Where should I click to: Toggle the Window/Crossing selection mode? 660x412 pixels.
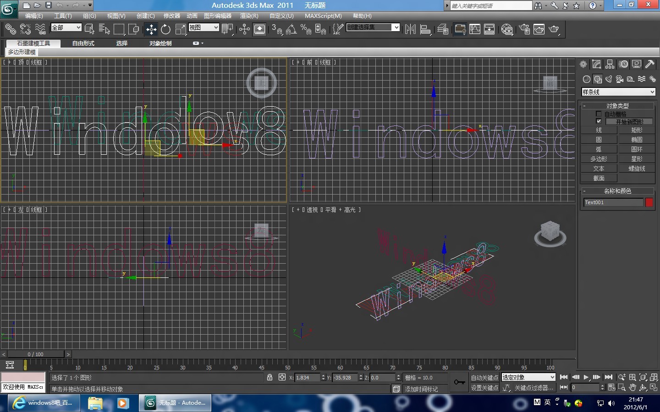(134, 29)
